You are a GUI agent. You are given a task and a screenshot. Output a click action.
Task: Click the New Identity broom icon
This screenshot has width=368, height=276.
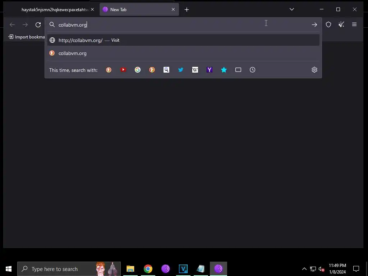coord(341,24)
